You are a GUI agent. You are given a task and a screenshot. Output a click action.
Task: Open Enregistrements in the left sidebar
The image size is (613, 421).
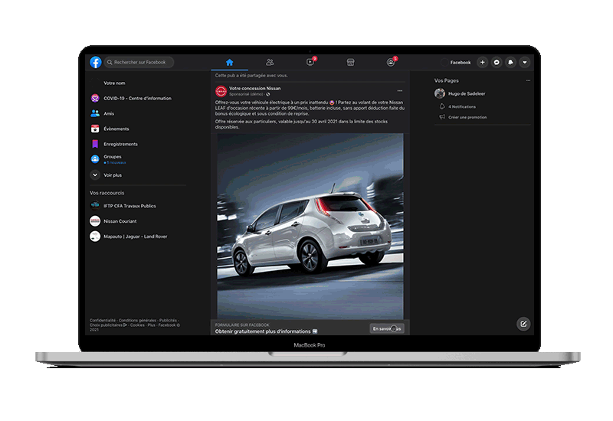(x=120, y=144)
